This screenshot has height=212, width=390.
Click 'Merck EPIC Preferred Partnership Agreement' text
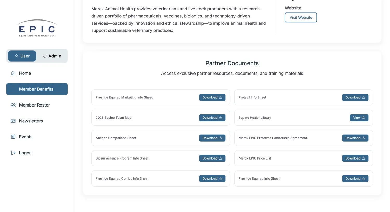coord(273,138)
